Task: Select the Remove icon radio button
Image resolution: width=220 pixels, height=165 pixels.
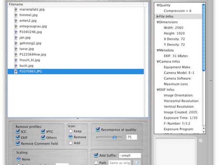Action: click(71, 137)
